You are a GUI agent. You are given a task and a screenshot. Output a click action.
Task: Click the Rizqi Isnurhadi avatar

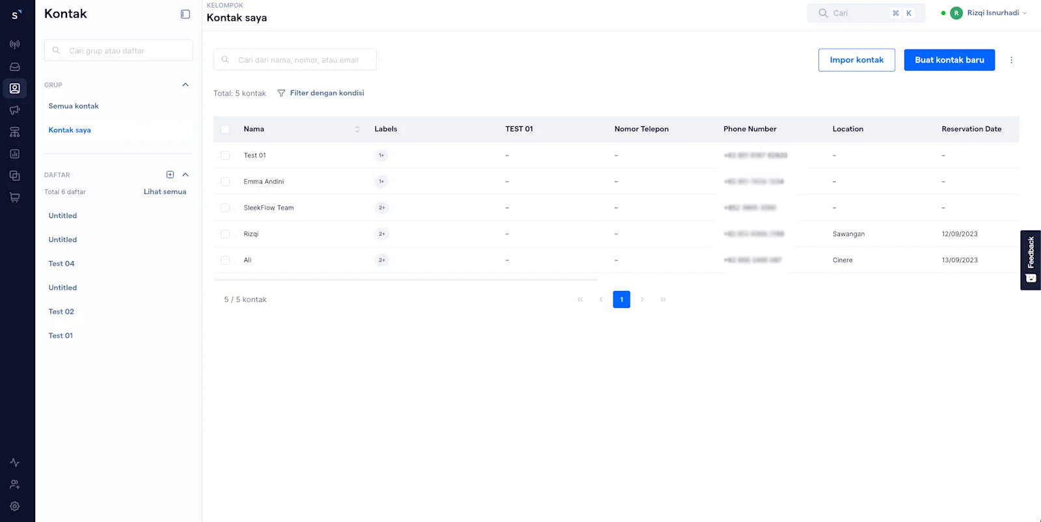click(x=956, y=13)
